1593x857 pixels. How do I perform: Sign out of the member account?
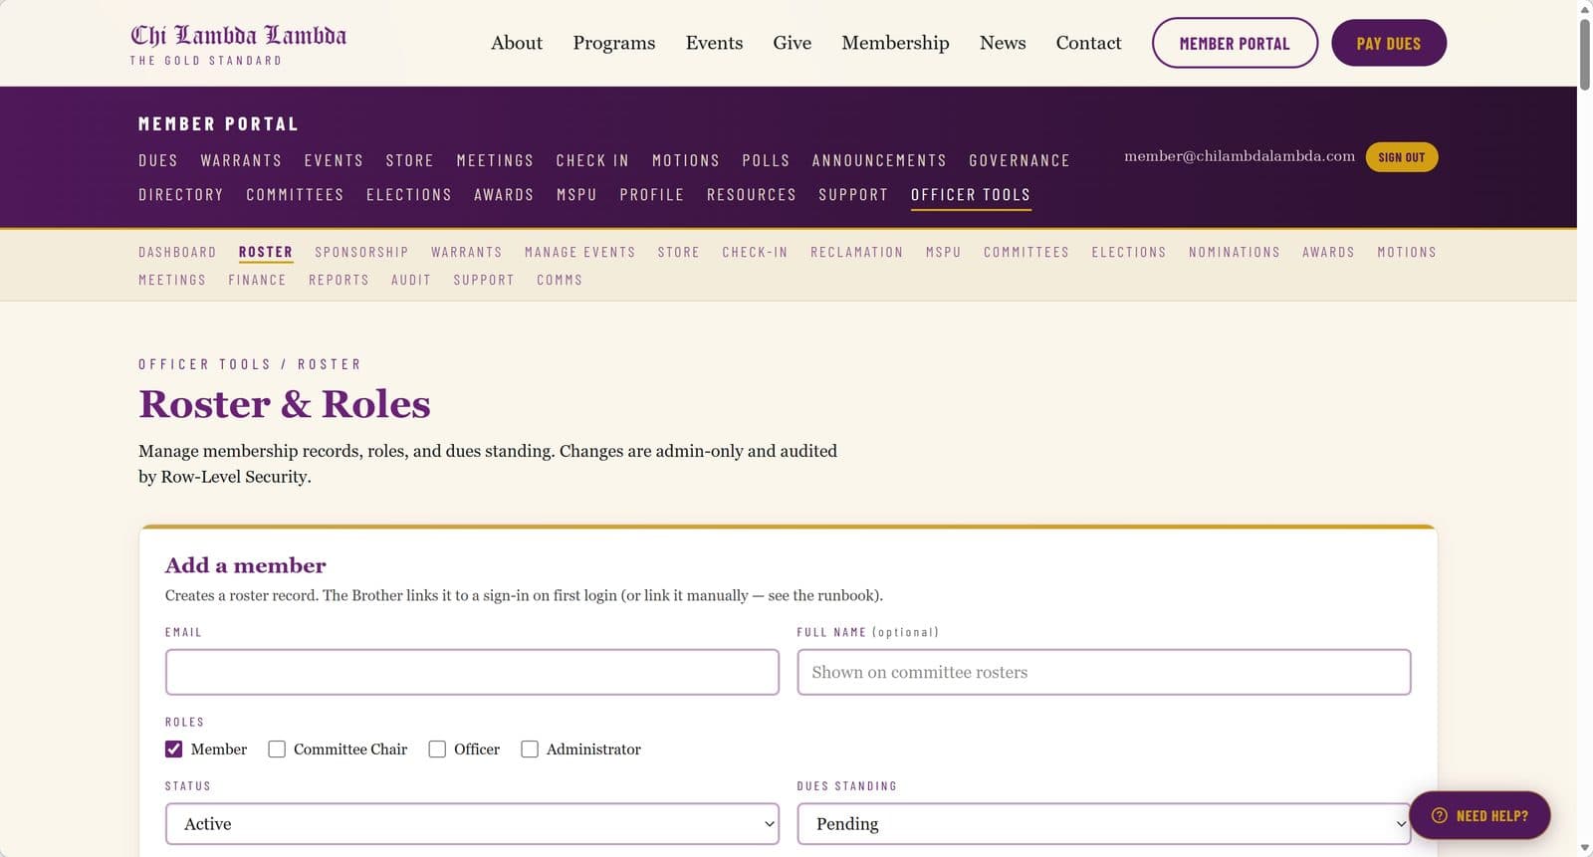coord(1402,157)
